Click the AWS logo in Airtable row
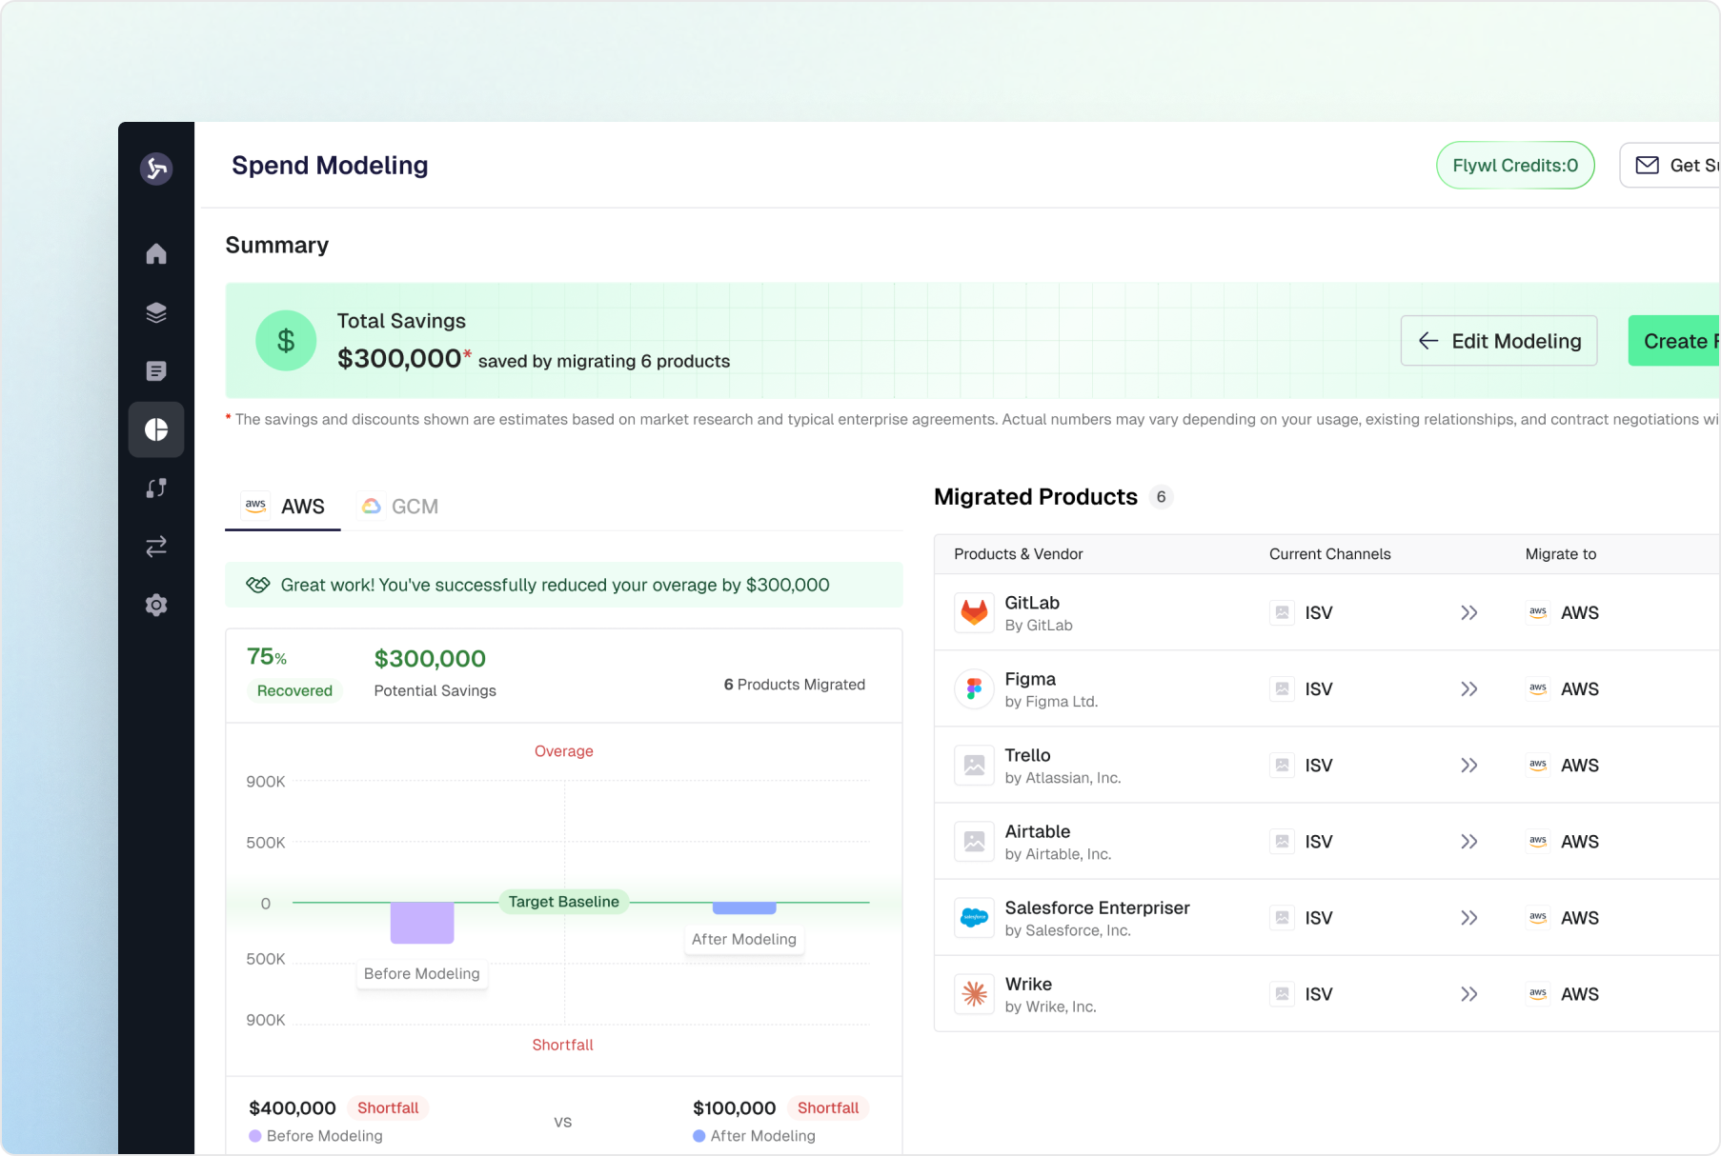The width and height of the screenshot is (1721, 1156). [x=1538, y=841]
